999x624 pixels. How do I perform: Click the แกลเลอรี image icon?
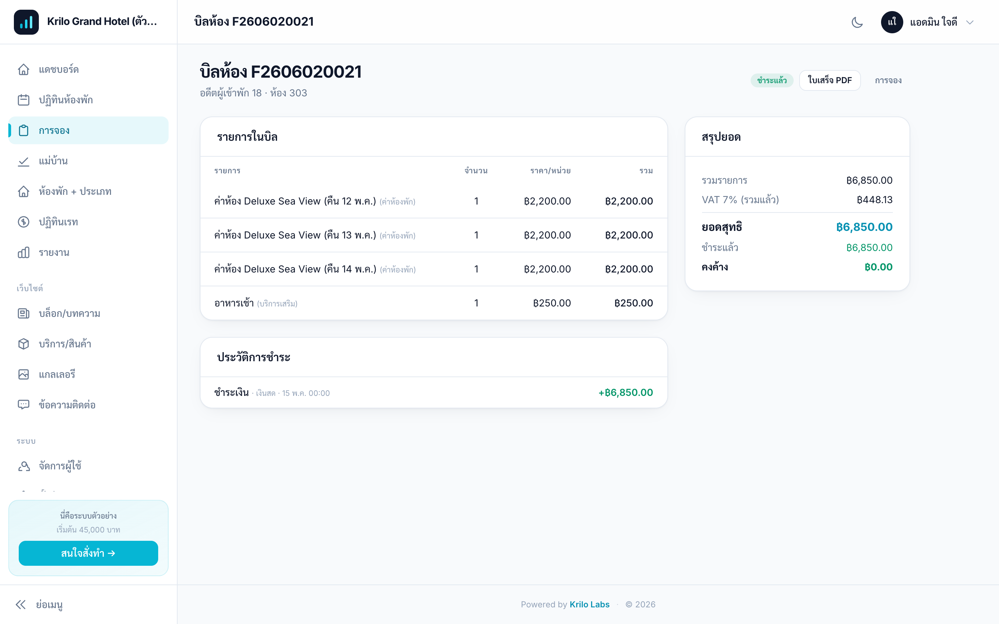click(24, 375)
